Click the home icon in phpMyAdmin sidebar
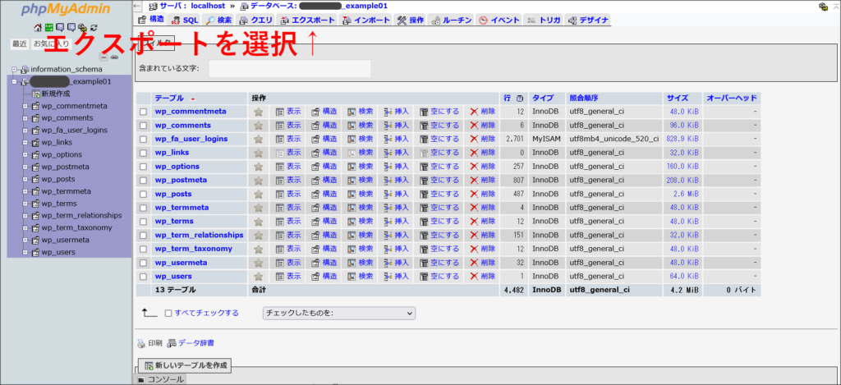The height and width of the screenshot is (385, 841). pos(38,28)
